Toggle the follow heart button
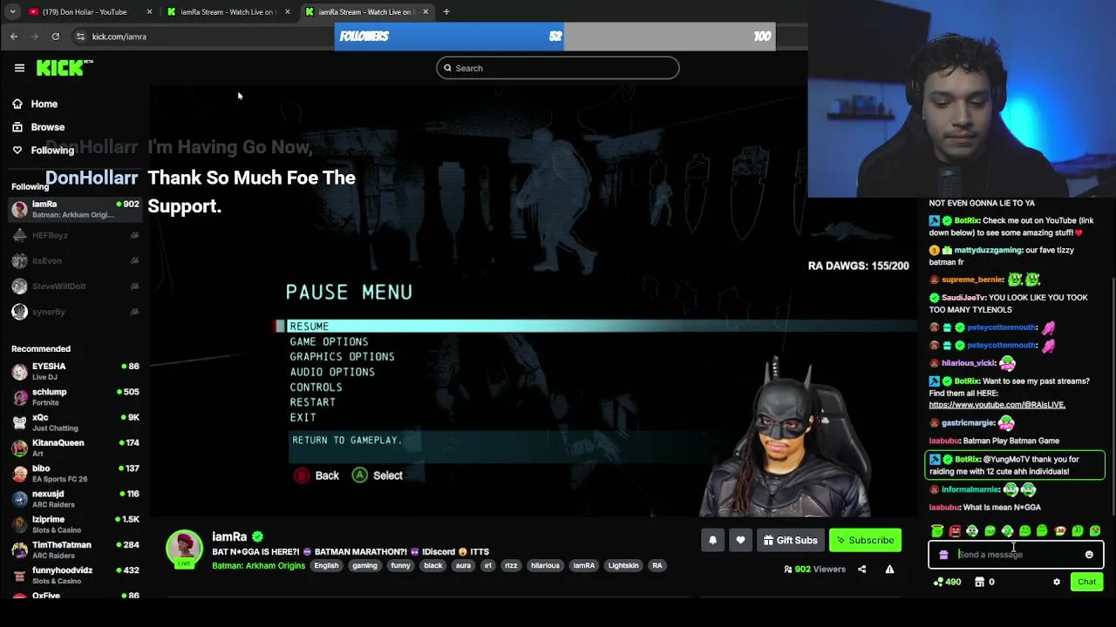The width and height of the screenshot is (1116, 627). click(x=740, y=540)
